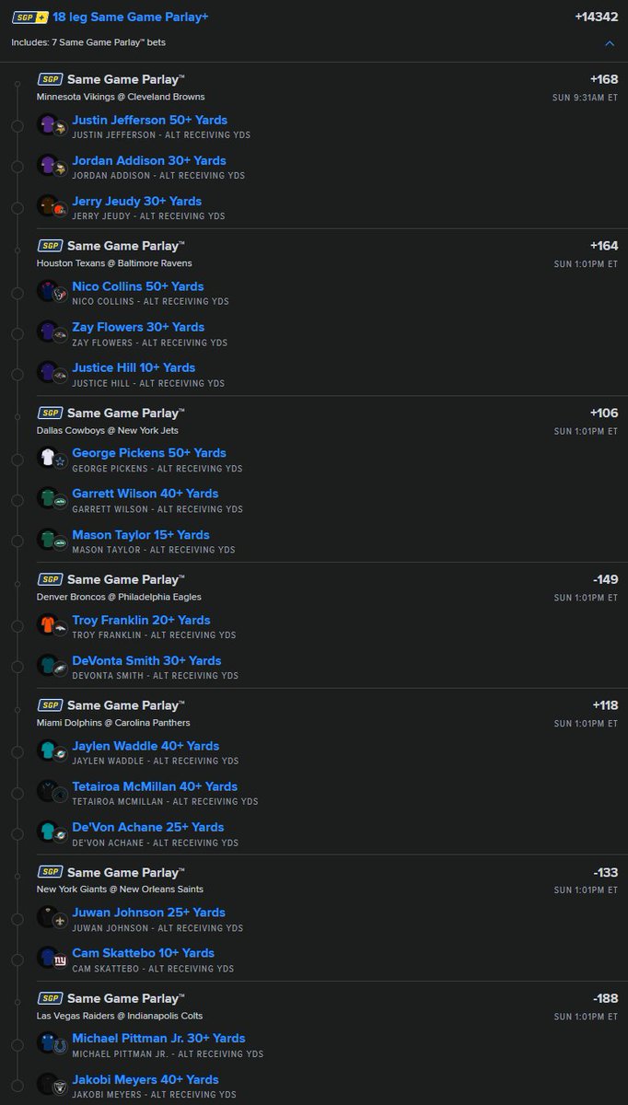The image size is (628, 1105).
Task: Click Las Vegas Raiders @ Indianapolis Colts matchup
Action: [x=120, y=1016]
